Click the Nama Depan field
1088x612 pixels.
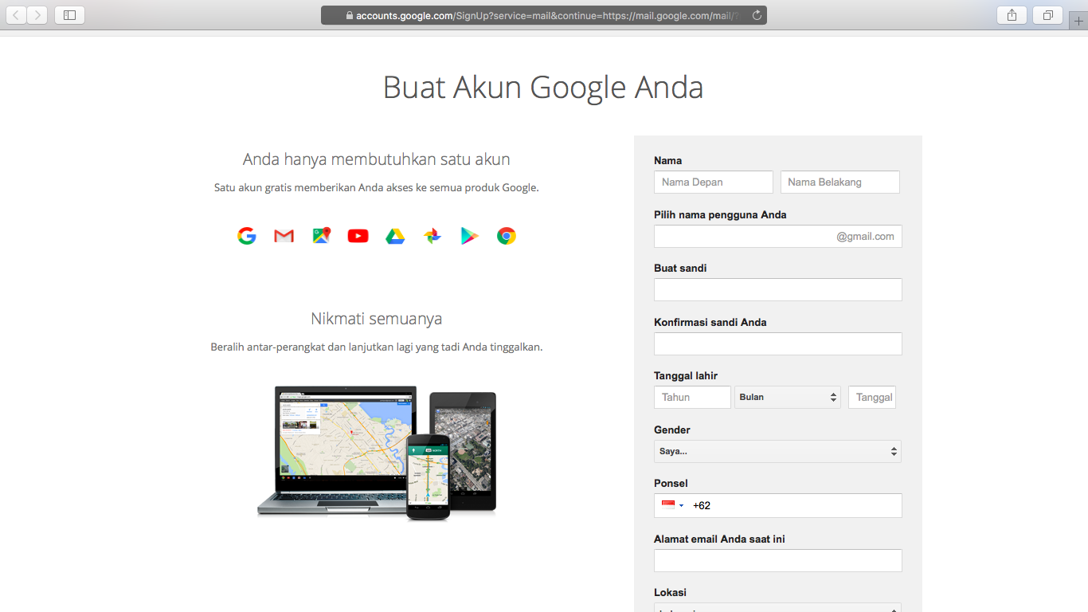coord(714,182)
